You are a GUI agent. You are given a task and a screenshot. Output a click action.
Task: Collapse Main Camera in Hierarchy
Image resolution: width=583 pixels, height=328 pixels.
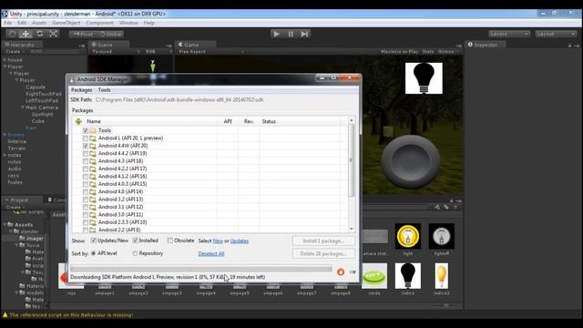(23, 108)
